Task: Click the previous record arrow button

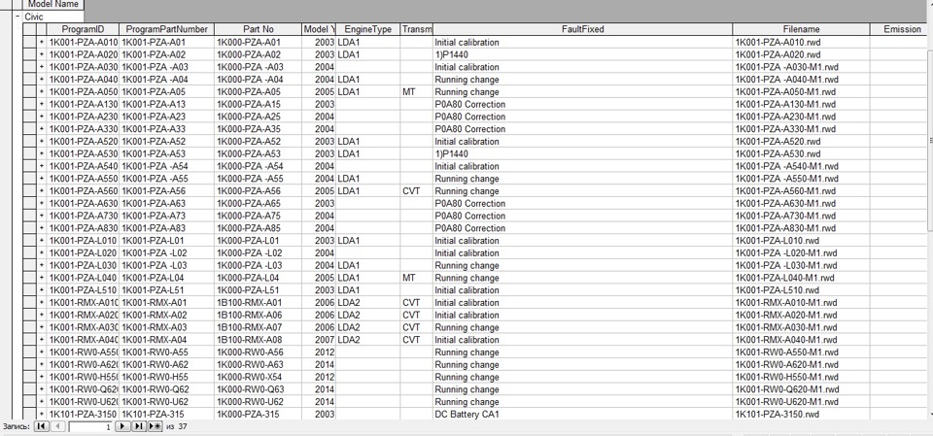Action: tap(55, 426)
